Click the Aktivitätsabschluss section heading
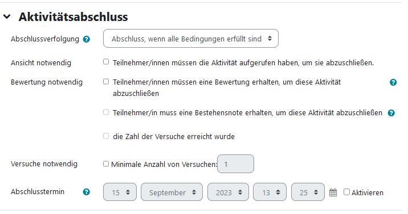Viewport: 408px width, 214px height. (73, 17)
